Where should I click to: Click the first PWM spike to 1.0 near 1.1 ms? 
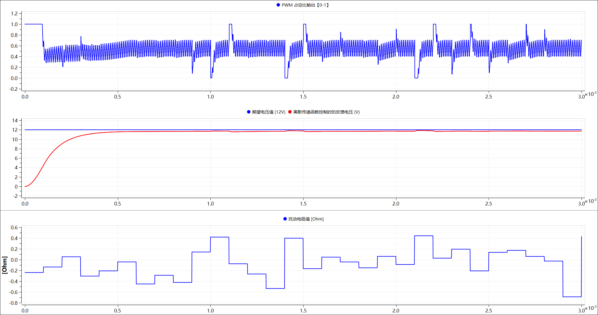pyautogui.click(x=230, y=24)
